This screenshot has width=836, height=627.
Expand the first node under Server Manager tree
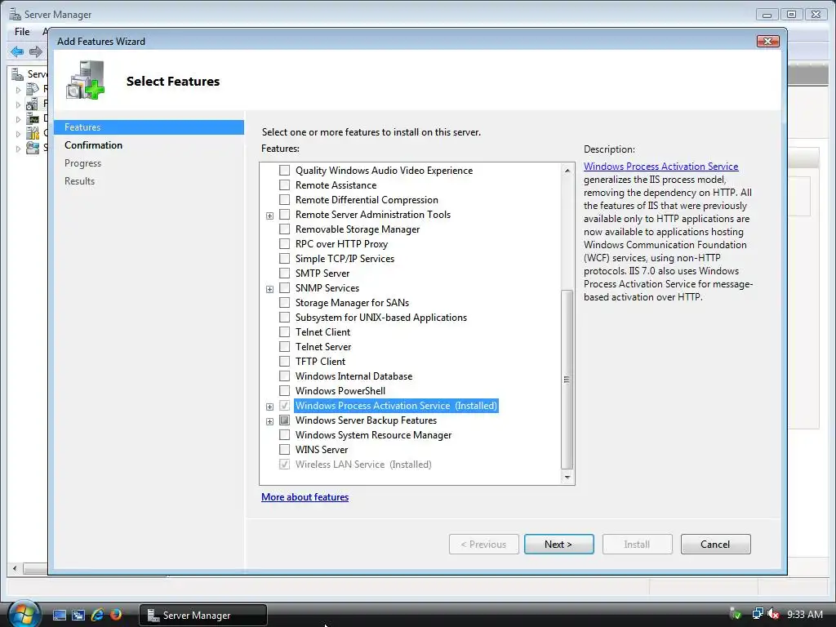pos(18,90)
